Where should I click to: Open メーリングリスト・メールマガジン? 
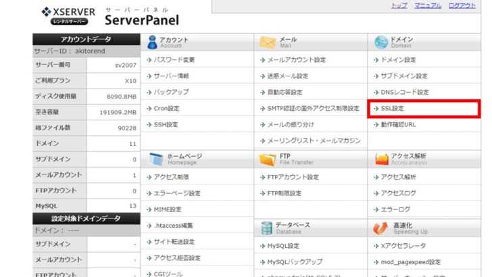point(314,141)
